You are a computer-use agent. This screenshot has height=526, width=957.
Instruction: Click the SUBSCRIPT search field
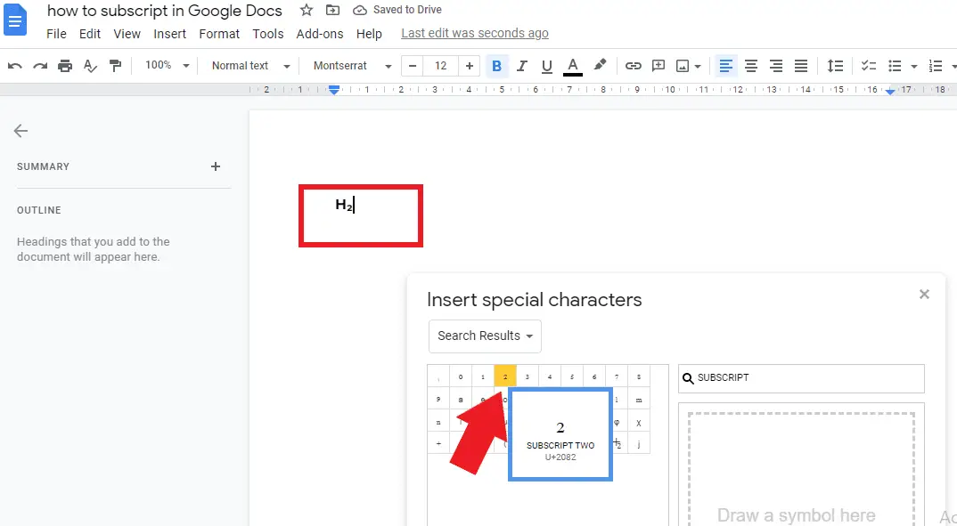(x=799, y=378)
